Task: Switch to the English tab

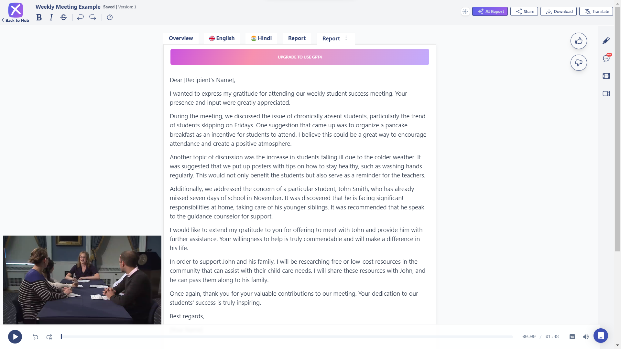Action: 222,38
